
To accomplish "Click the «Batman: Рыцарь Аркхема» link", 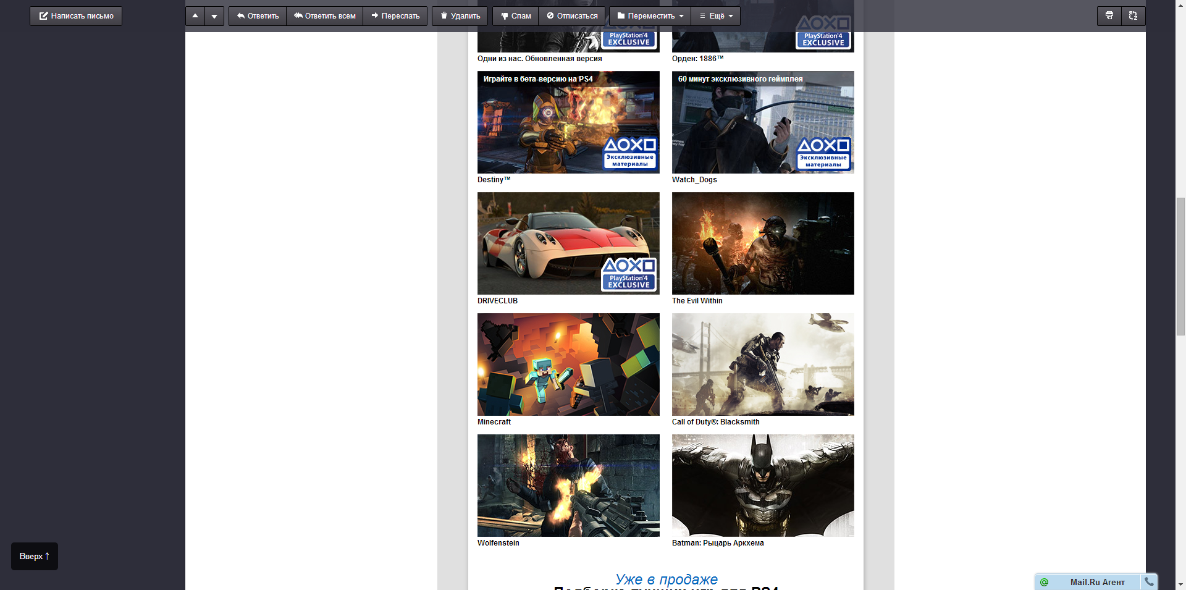I will coord(718,543).
